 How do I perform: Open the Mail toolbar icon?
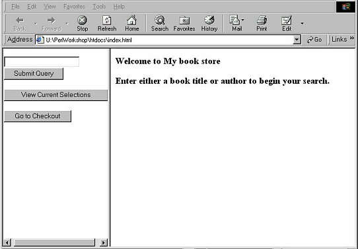(235, 20)
